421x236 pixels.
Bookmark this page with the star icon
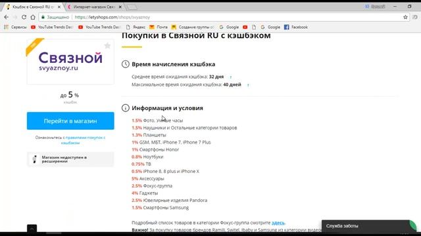click(x=405, y=17)
